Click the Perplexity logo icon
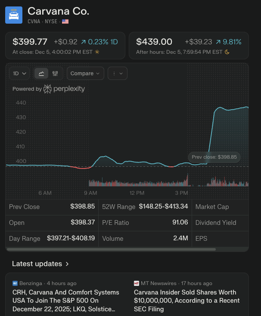 click(x=48, y=89)
